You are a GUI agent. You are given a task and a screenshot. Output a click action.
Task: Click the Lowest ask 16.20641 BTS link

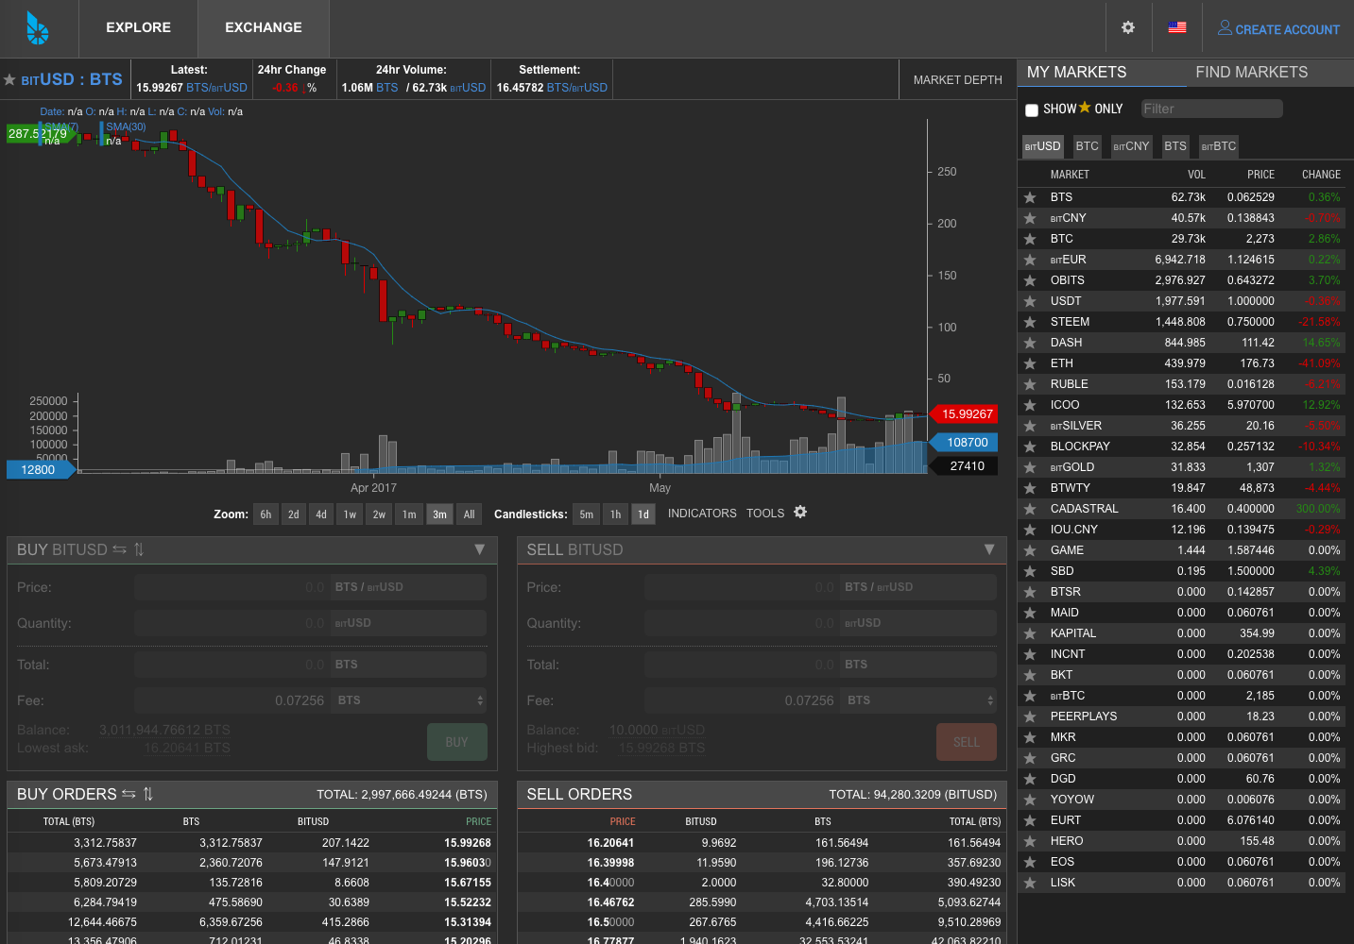click(187, 748)
